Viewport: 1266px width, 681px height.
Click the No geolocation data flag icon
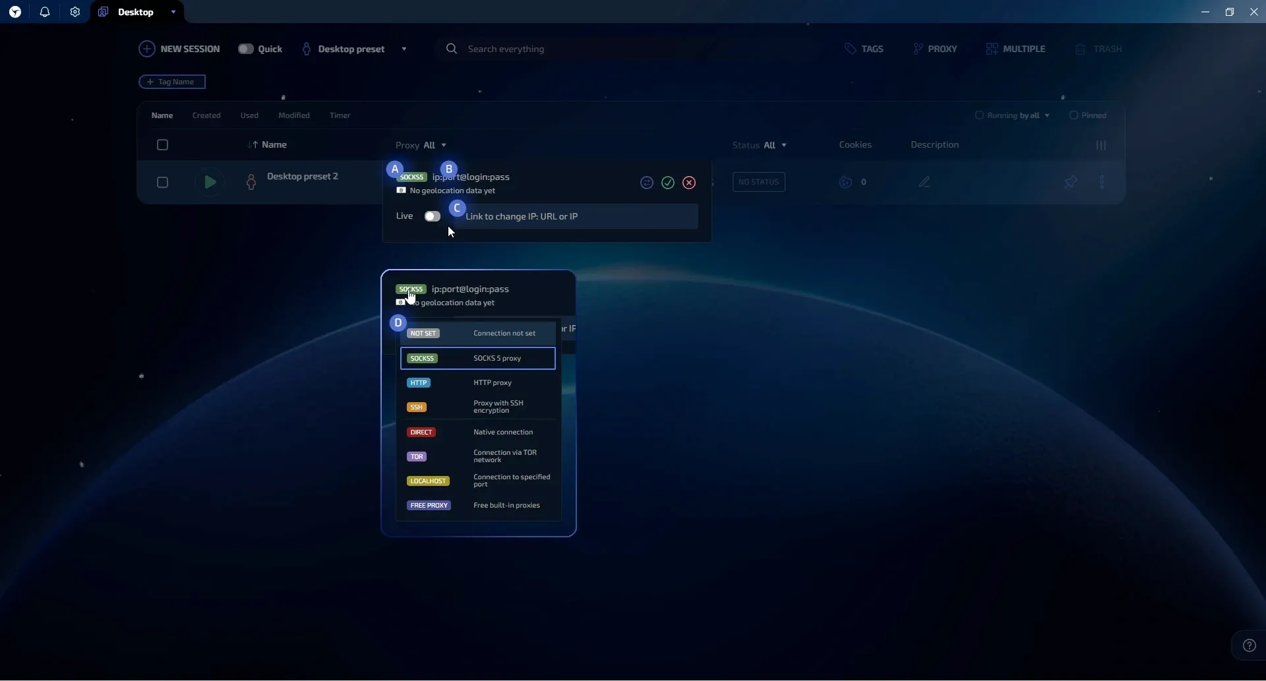pos(401,191)
